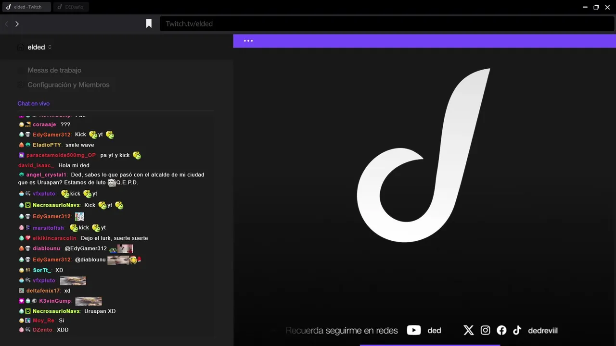Click the badge before deltafenix17
Image resolution: width=616 pixels, height=346 pixels.
coord(21,291)
